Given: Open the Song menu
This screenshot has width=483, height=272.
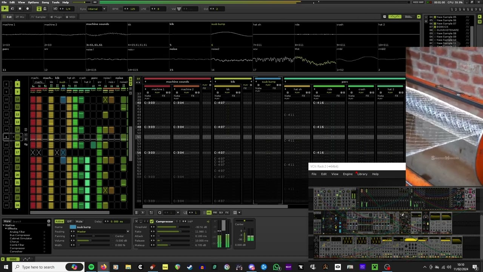Looking at the screenshot, I should pyautogui.click(x=45, y=2).
